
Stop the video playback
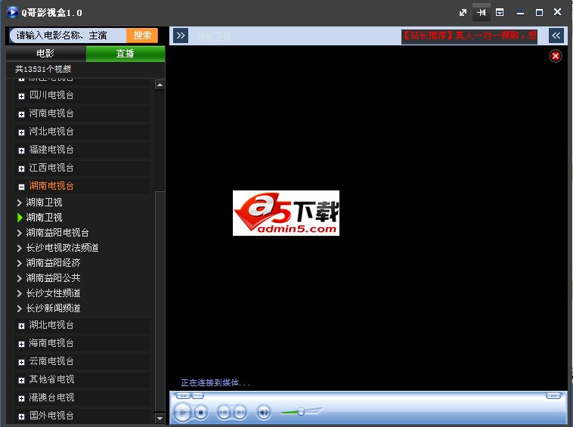coord(201,412)
